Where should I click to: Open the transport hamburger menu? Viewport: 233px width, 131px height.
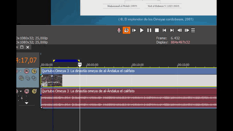[x=193, y=30]
